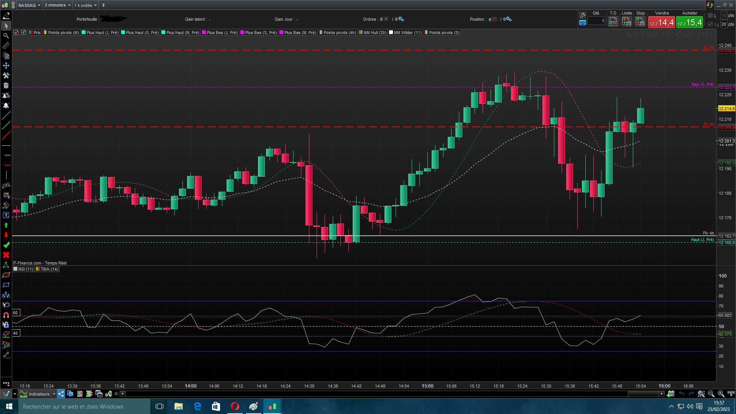Toggle the RSI (11) indicator label

(x=24, y=269)
